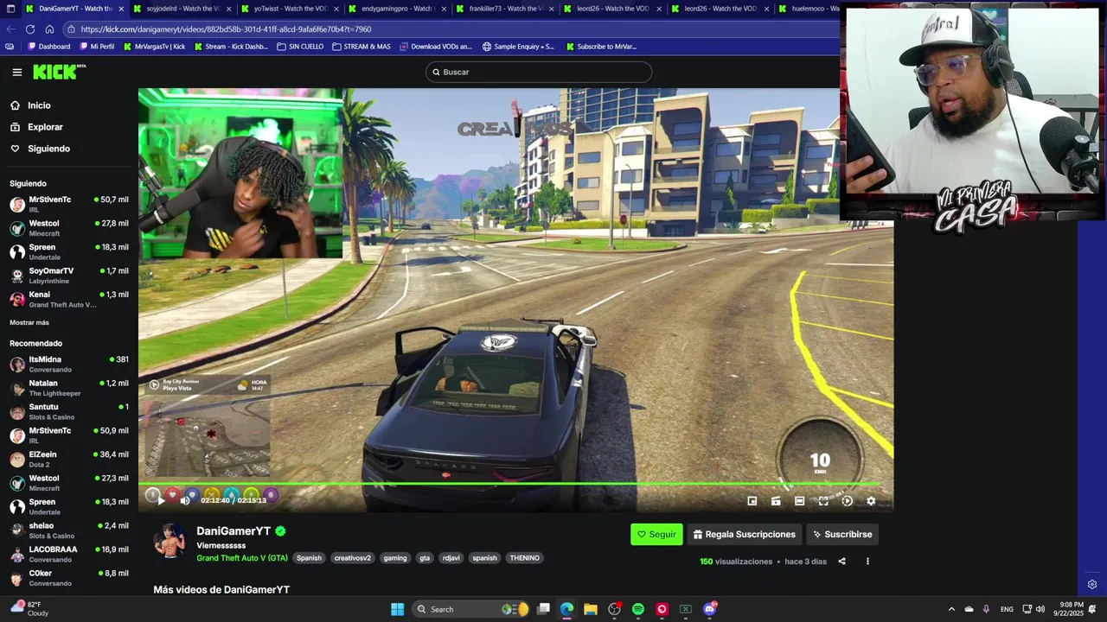This screenshot has width=1107, height=622.
Task: Close the DaniGamerYT browser tab
Action: (121, 9)
